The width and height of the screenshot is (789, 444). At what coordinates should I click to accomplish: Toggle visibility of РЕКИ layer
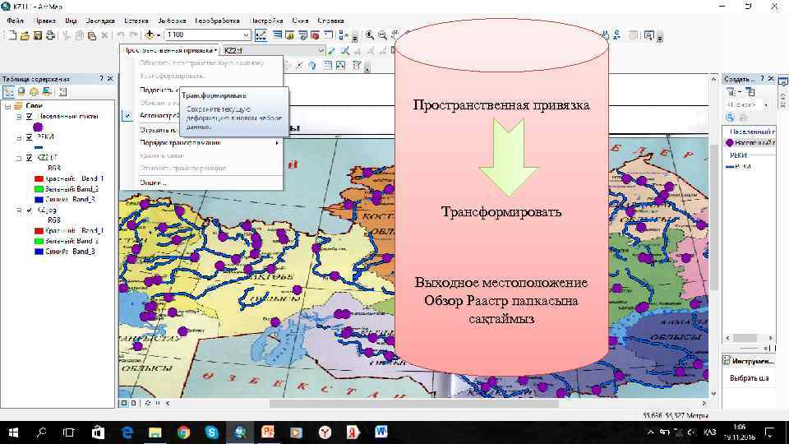[30, 137]
